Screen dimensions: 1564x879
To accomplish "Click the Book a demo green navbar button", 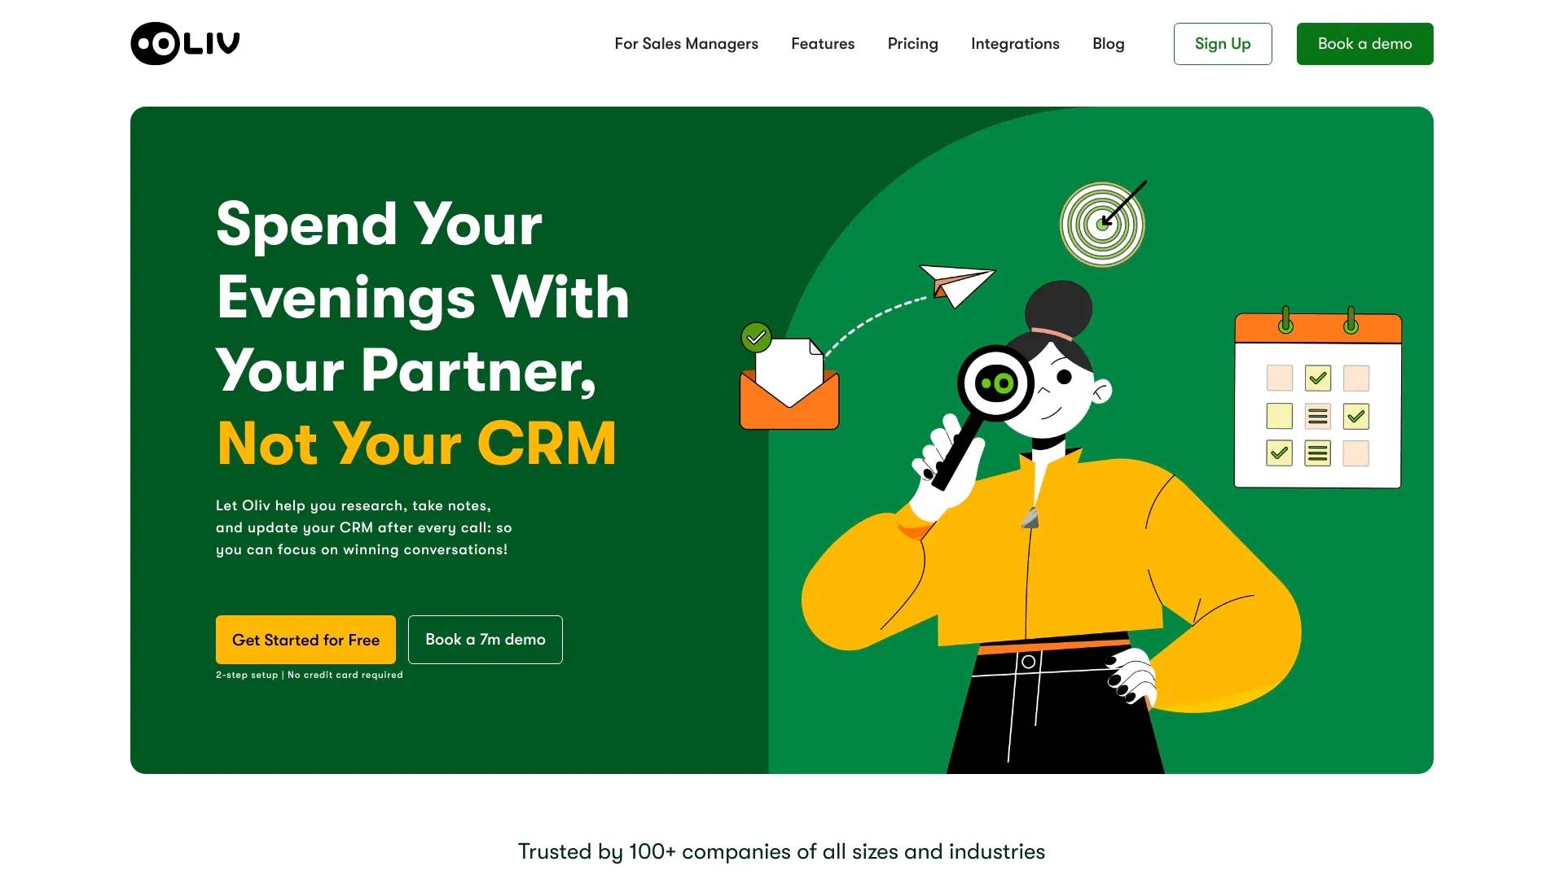I will [x=1364, y=43].
